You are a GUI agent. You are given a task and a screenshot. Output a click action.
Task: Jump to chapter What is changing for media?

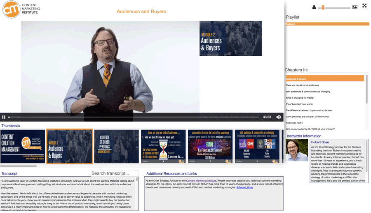pyautogui.click(x=300, y=98)
